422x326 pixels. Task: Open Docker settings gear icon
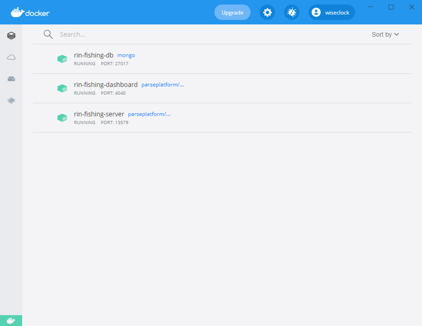[267, 13]
